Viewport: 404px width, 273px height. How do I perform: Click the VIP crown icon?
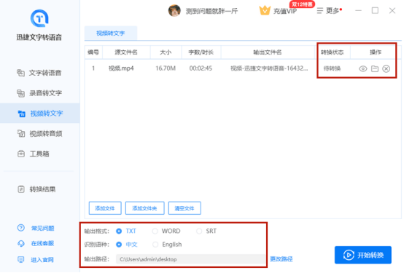[265, 10]
